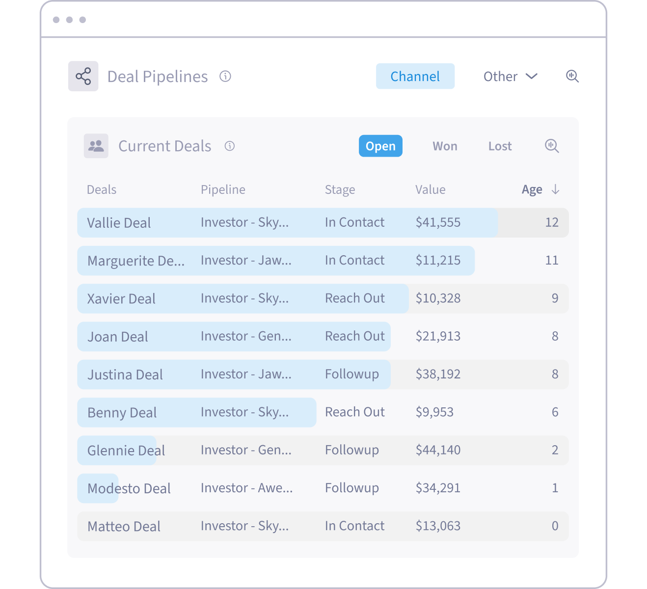Expand the Other dropdown menu

coord(510,76)
